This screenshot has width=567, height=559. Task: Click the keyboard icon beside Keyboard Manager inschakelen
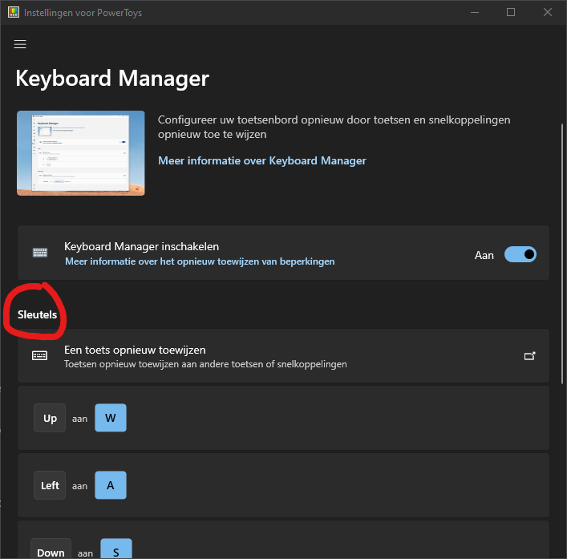pos(40,253)
